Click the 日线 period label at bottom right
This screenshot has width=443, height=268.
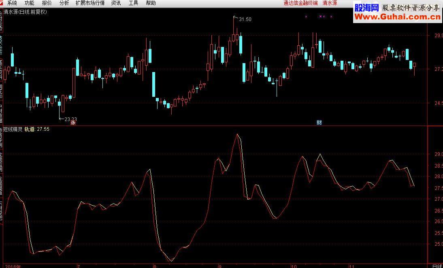click(x=437, y=266)
